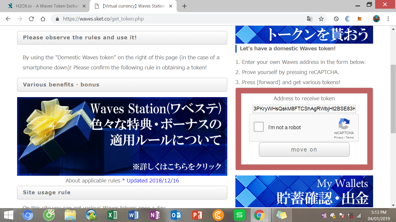Click the blocked-content icon in the address bar
This screenshot has height=222, width=396.
(336, 18)
